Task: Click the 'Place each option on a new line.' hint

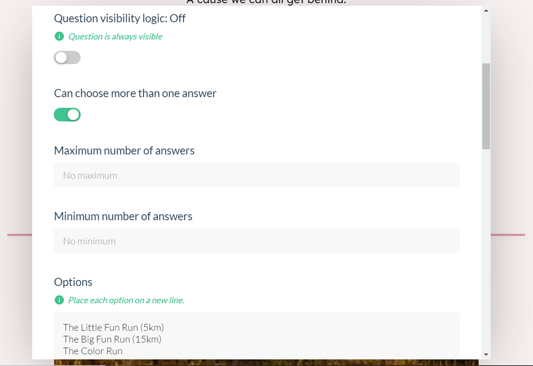Action: click(x=126, y=300)
